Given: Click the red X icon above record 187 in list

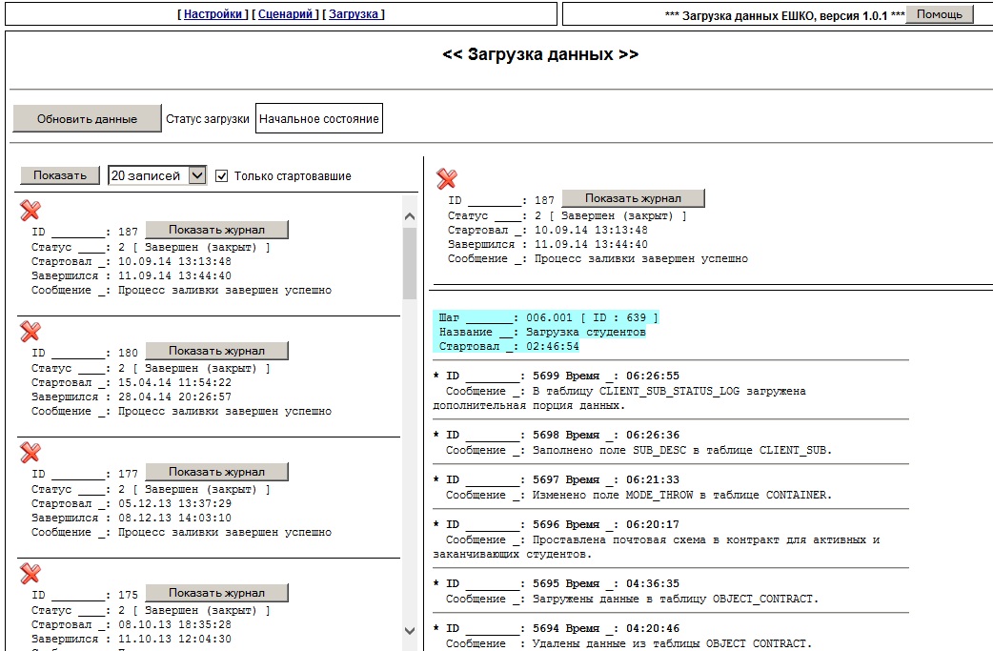Looking at the screenshot, I should (x=30, y=211).
